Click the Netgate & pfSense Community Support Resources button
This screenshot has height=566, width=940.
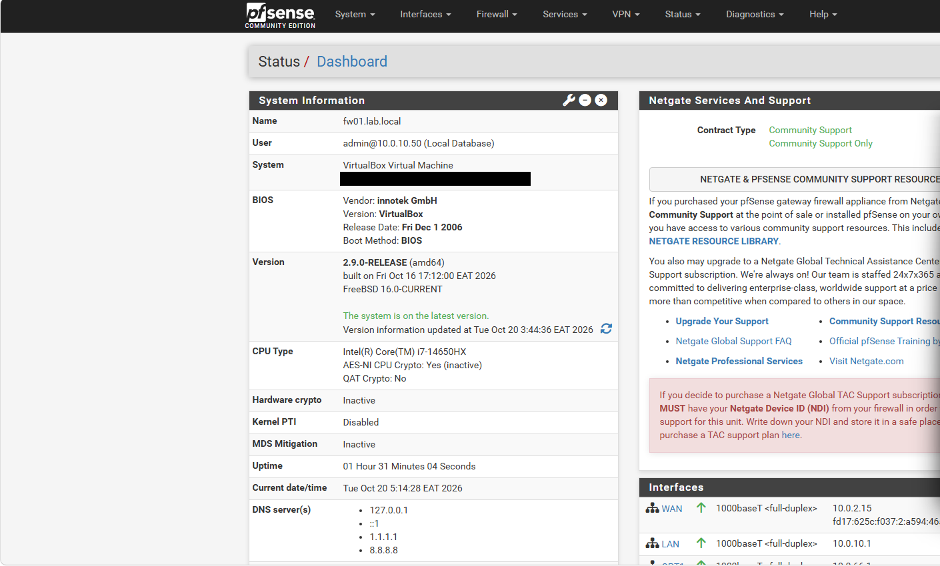(795, 179)
